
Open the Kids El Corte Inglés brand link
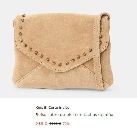pos(52,108)
